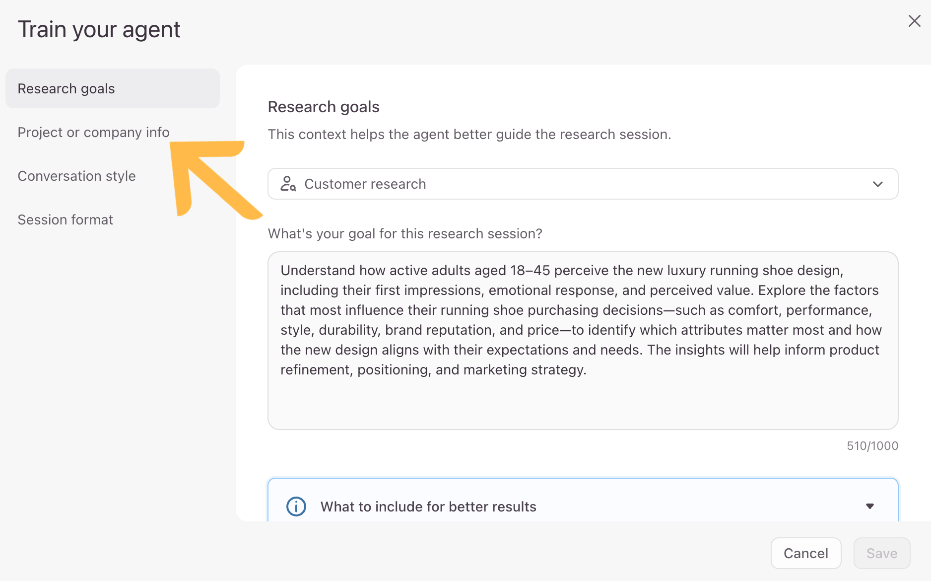Image resolution: width=931 pixels, height=581 pixels.
Task: Close the Train your agent dialog
Action: (x=914, y=21)
